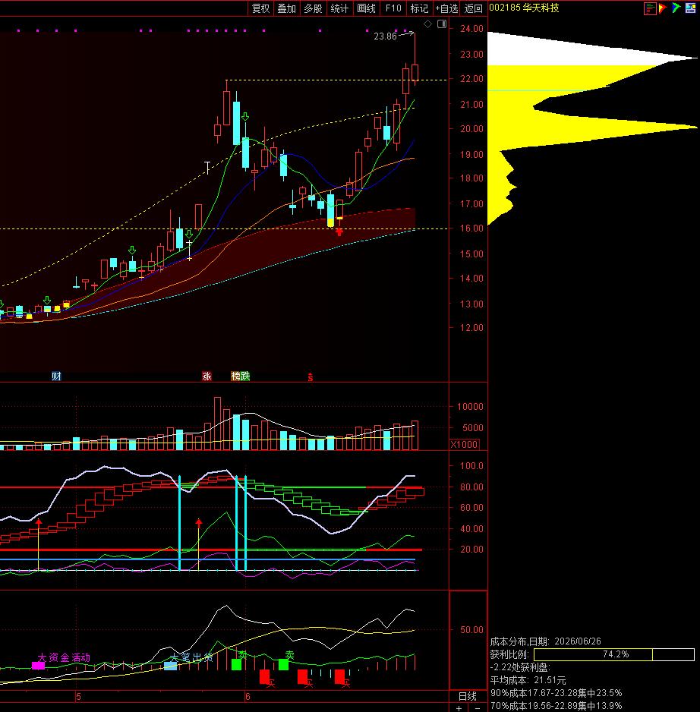The width and height of the screenshot is (700, 712).
Task: Click the 80.00 indicator axis label
Action: [471, 487]
